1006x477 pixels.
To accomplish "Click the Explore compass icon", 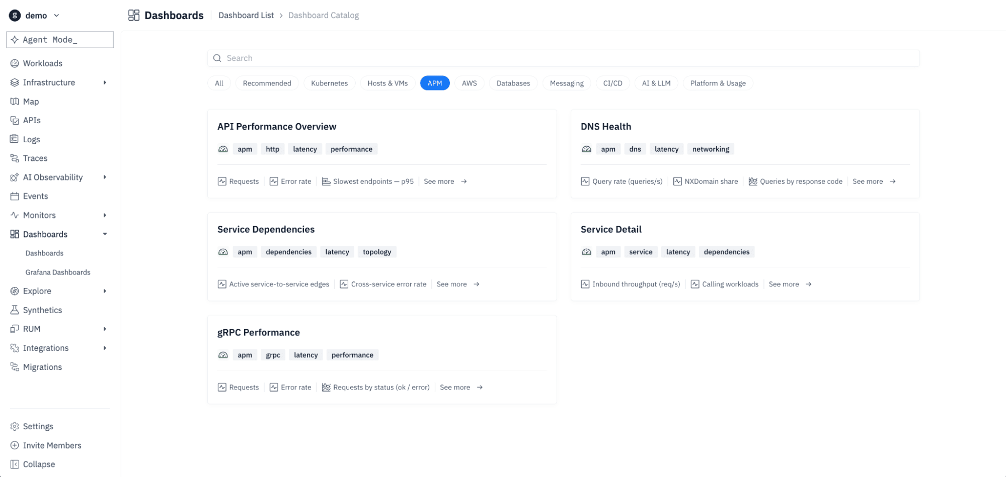I will coord(15,291).
